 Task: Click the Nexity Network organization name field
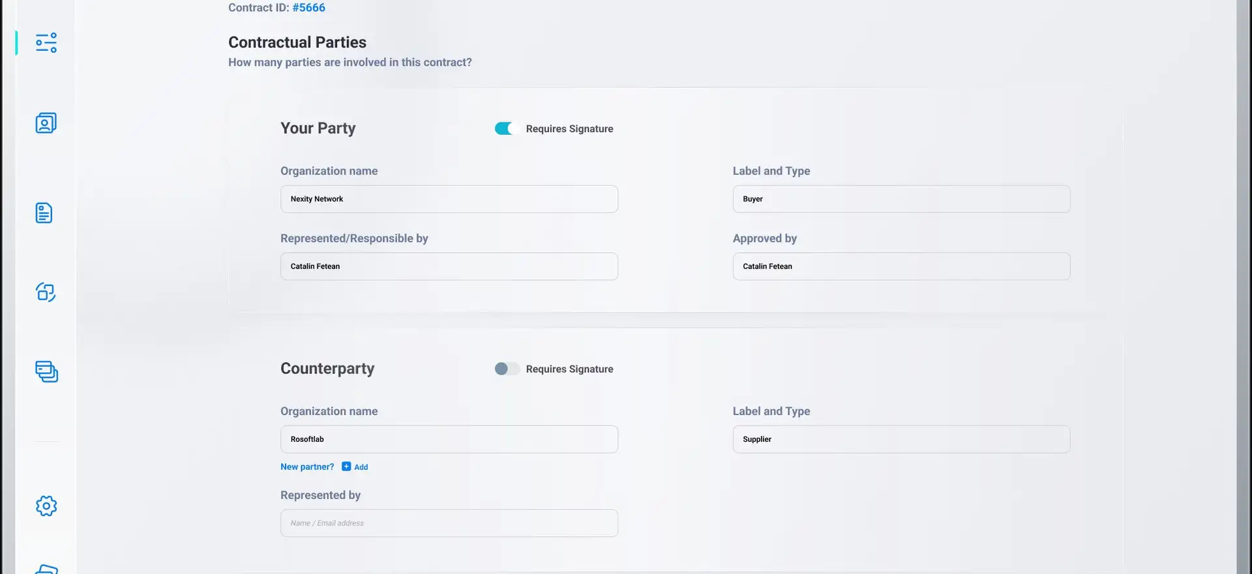(449, 199)
